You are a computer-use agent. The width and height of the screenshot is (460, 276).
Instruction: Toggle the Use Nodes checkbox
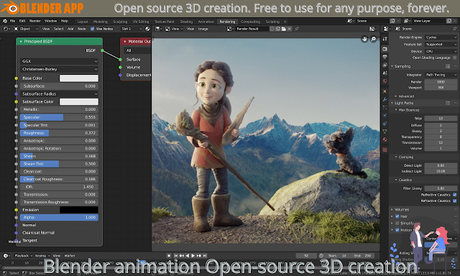point(93,29)
